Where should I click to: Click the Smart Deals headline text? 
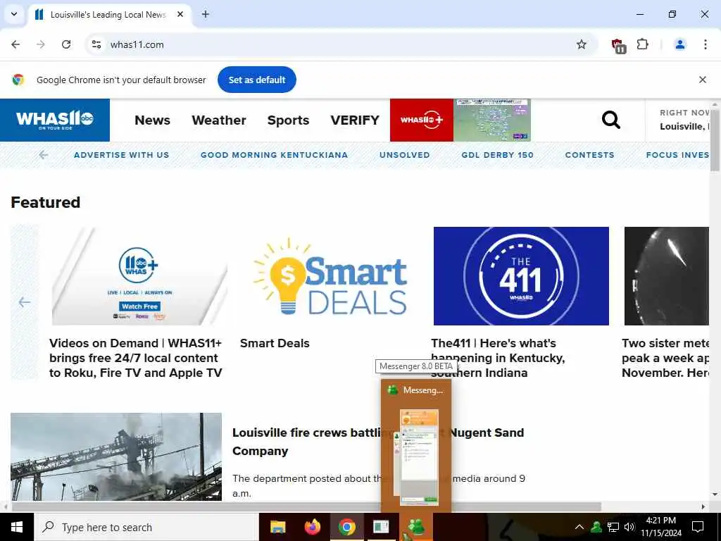(275, 343)
